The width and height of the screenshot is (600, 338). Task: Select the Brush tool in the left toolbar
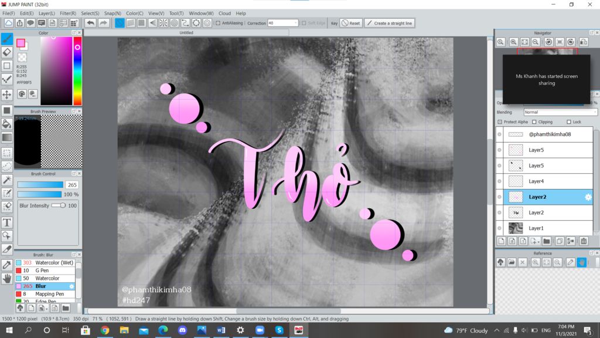click(x=7, y=39)
